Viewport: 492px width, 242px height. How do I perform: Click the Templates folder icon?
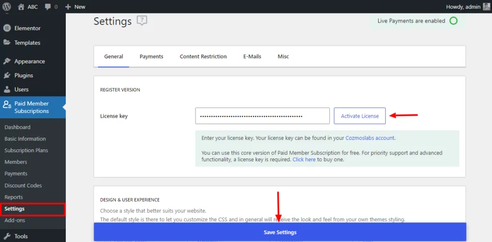click(x=7, y=43)
